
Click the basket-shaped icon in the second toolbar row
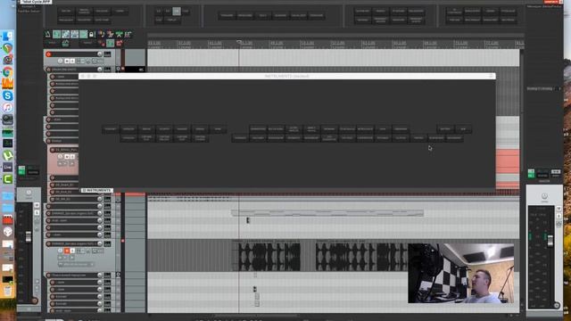(x=65, y=44)
